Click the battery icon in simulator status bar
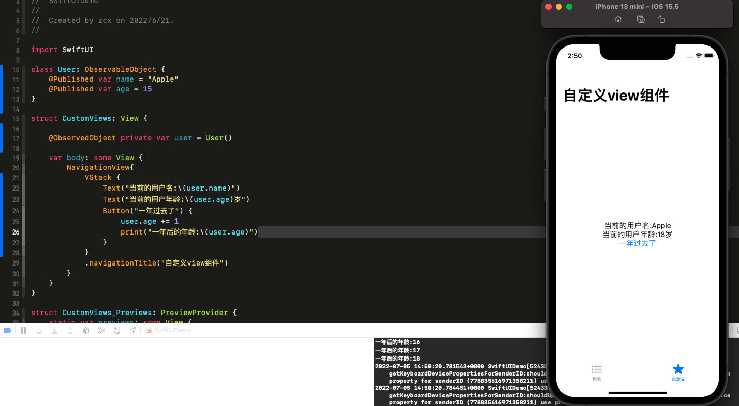This screenshot has height=406, width=739. click(708, 56)
